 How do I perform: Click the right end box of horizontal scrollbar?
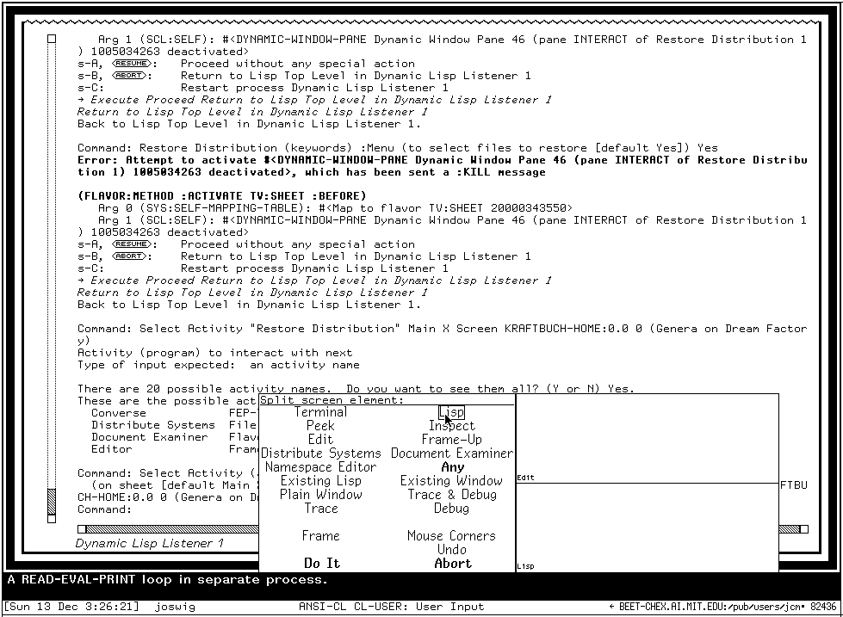click(x=803, y=529)
